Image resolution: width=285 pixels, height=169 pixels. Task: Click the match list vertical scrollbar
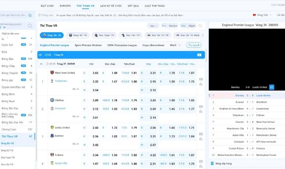tap(206, 55)
